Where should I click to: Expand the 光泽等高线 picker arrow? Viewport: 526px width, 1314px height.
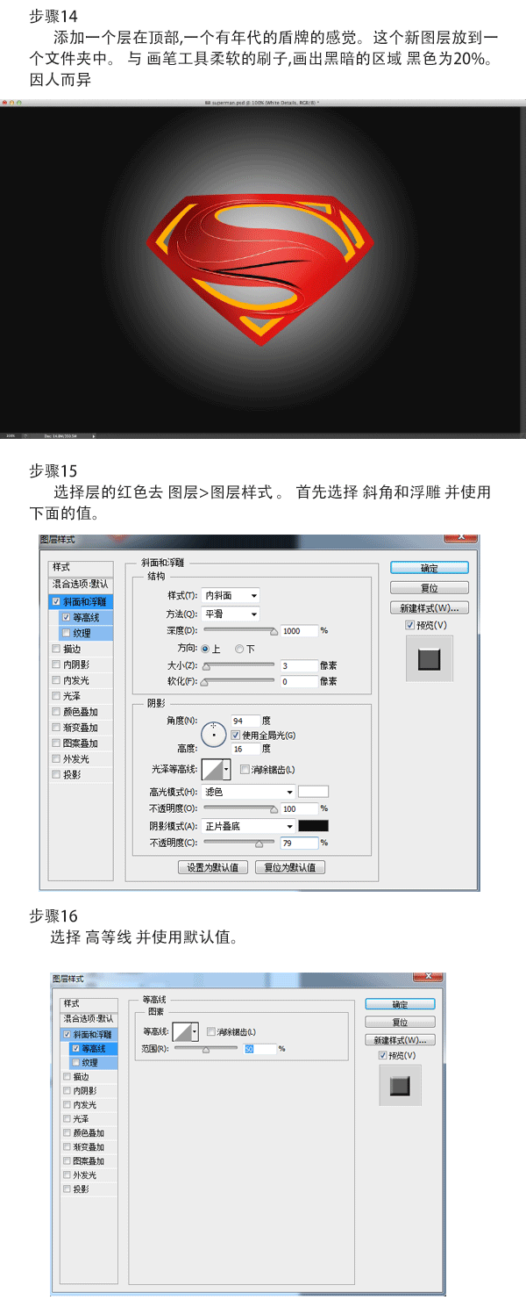pos(227,770)
